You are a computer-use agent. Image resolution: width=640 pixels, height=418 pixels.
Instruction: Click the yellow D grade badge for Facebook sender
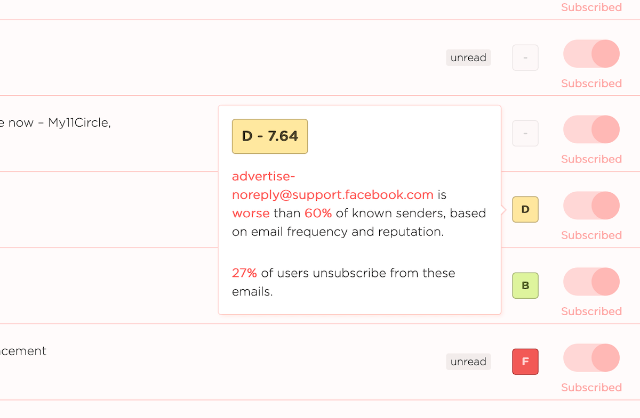(525, 209)
